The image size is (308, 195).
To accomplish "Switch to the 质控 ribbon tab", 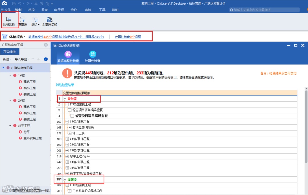I will tap(31, 10).
